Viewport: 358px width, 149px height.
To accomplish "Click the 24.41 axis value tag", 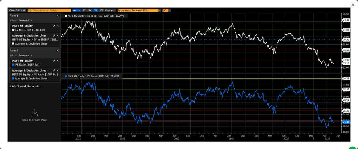I will (x=346, y=20).
